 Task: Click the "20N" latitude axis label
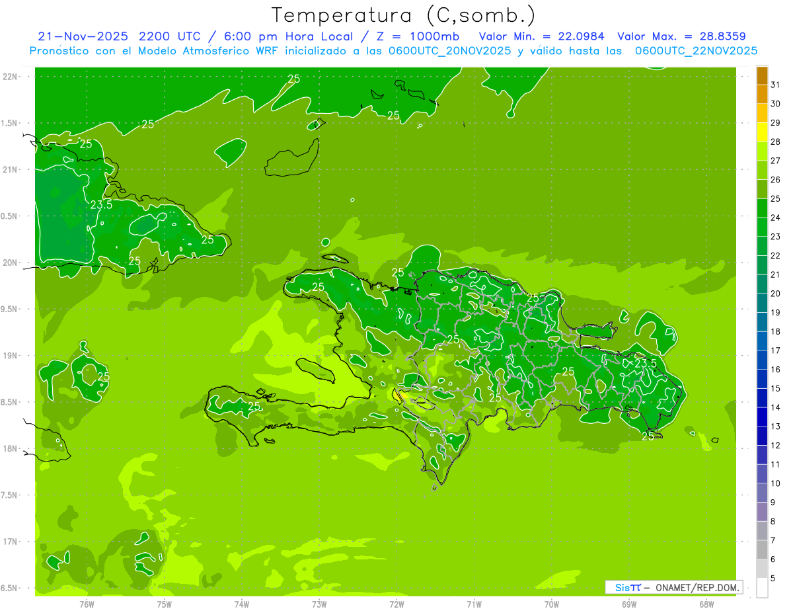point(10,263)
